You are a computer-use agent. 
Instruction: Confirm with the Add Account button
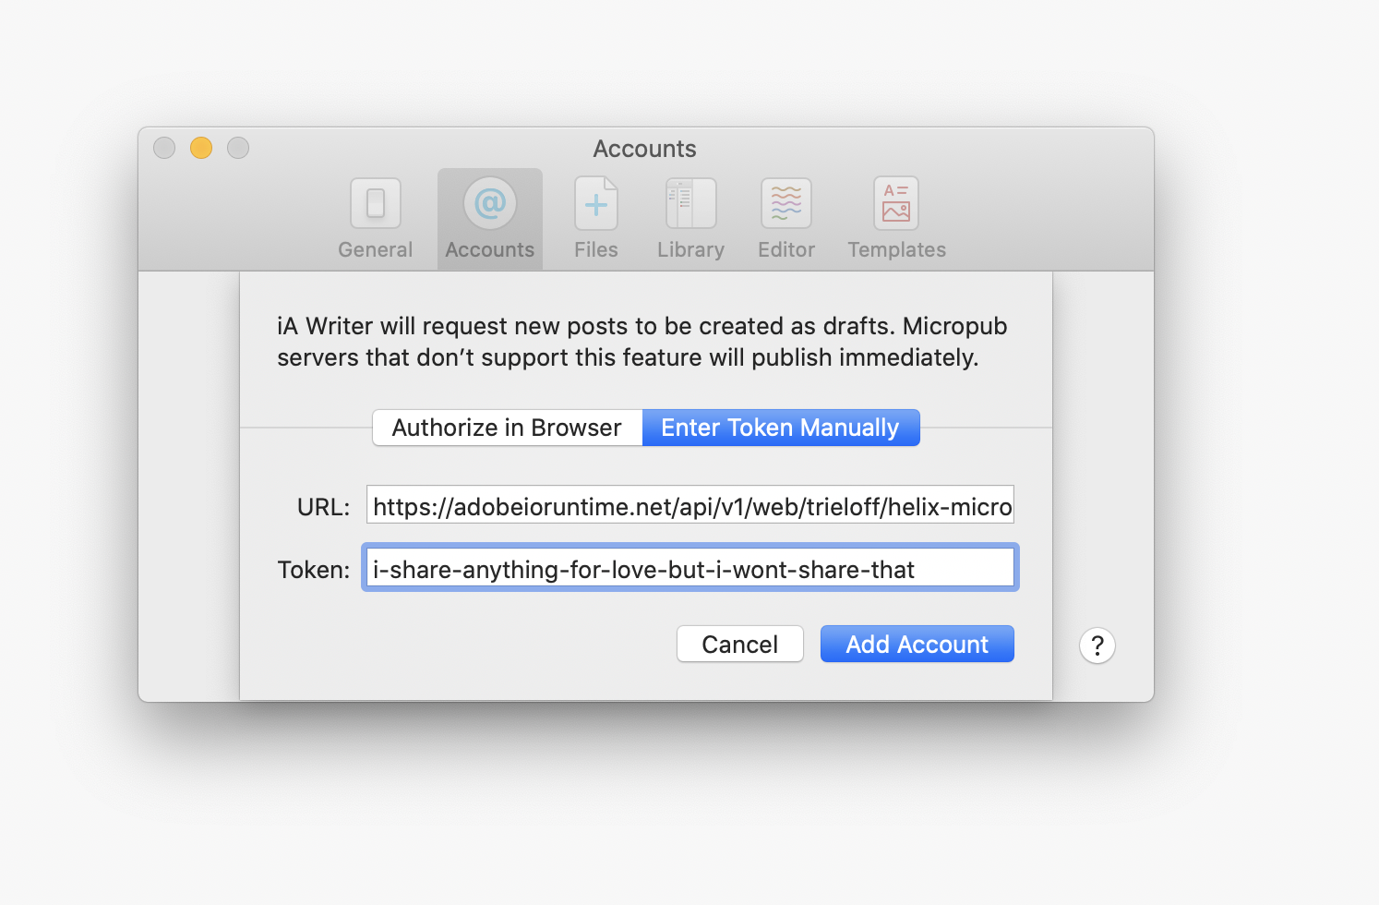[917, 644]
